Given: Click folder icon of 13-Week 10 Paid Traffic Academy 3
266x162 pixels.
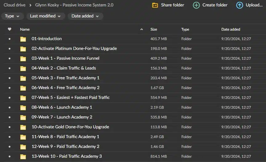Looking at the screenshot, I should [x=23, y=156].
